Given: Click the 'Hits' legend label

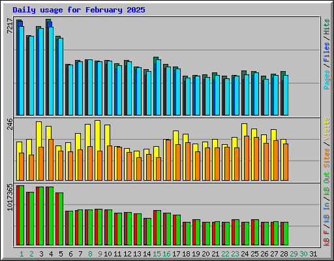Looking at the screenshot, I should coord(327,27).
